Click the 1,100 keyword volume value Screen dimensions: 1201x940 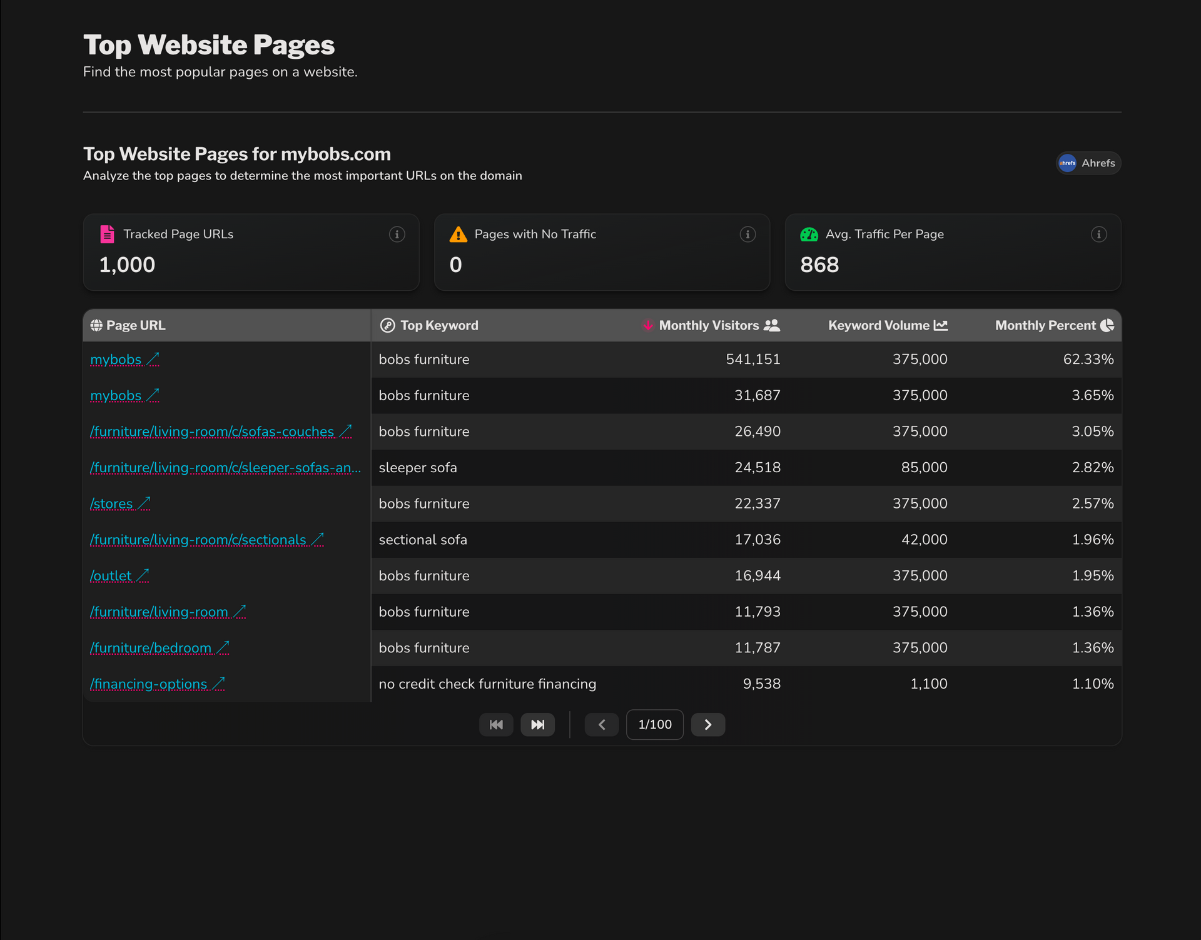pyautogui.click(x=929, y=684)
